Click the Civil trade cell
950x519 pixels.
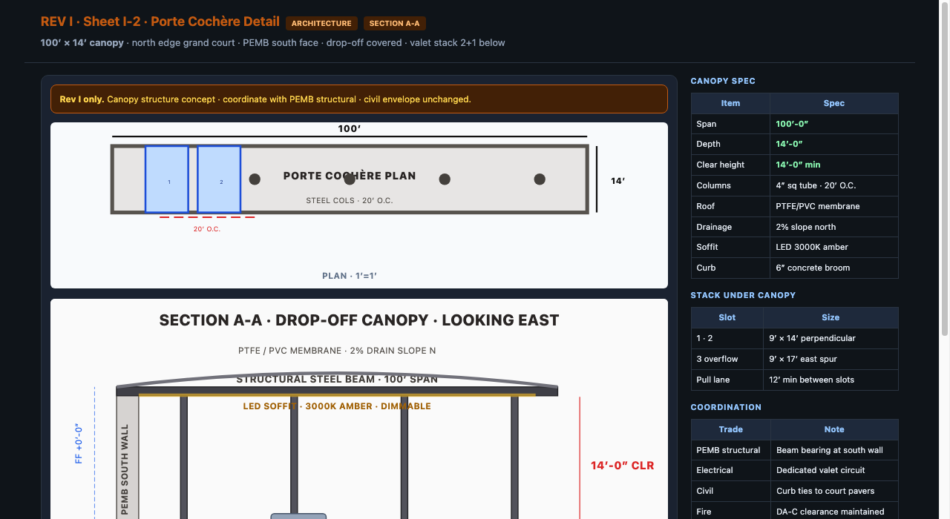[x=731, y=491]
